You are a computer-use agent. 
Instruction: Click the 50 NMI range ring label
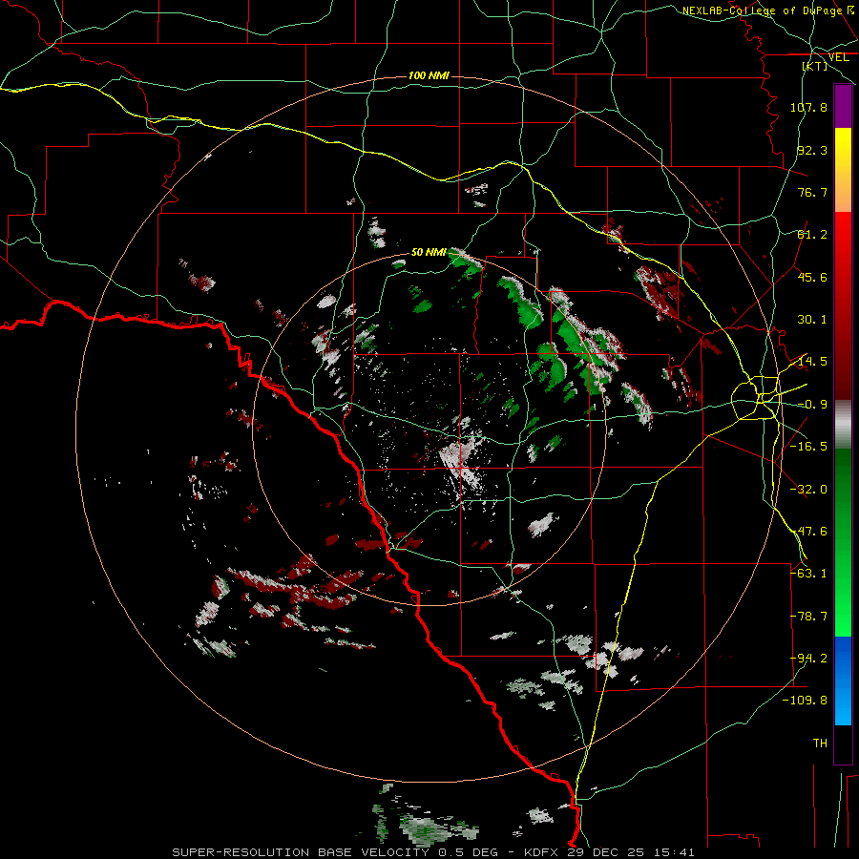click(x=429, y=253)
